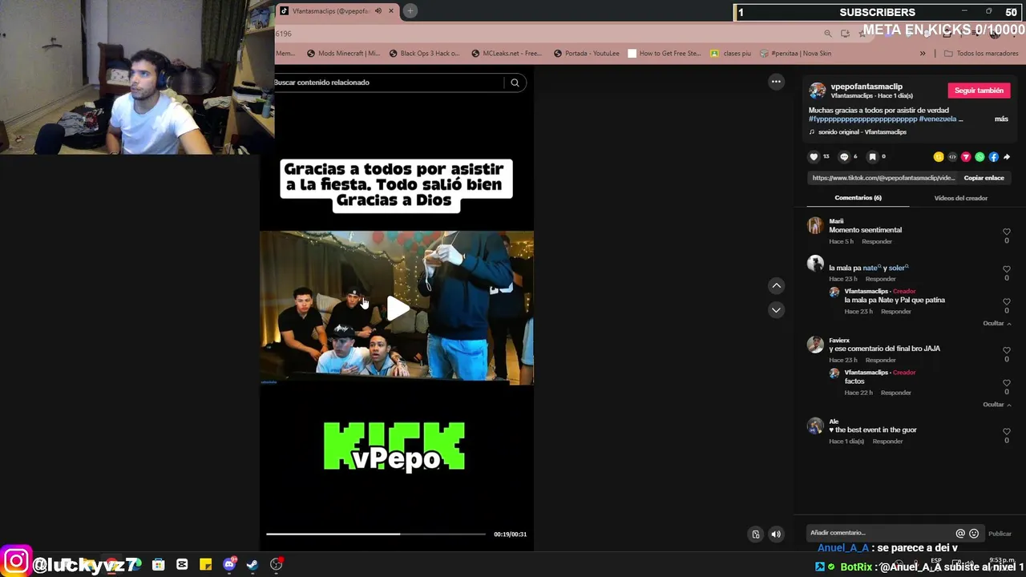Open more share options arrow
This screenshot has width=1026, height=577.
point(1007,157)
